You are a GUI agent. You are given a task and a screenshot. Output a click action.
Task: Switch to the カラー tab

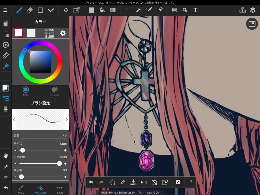26,91
